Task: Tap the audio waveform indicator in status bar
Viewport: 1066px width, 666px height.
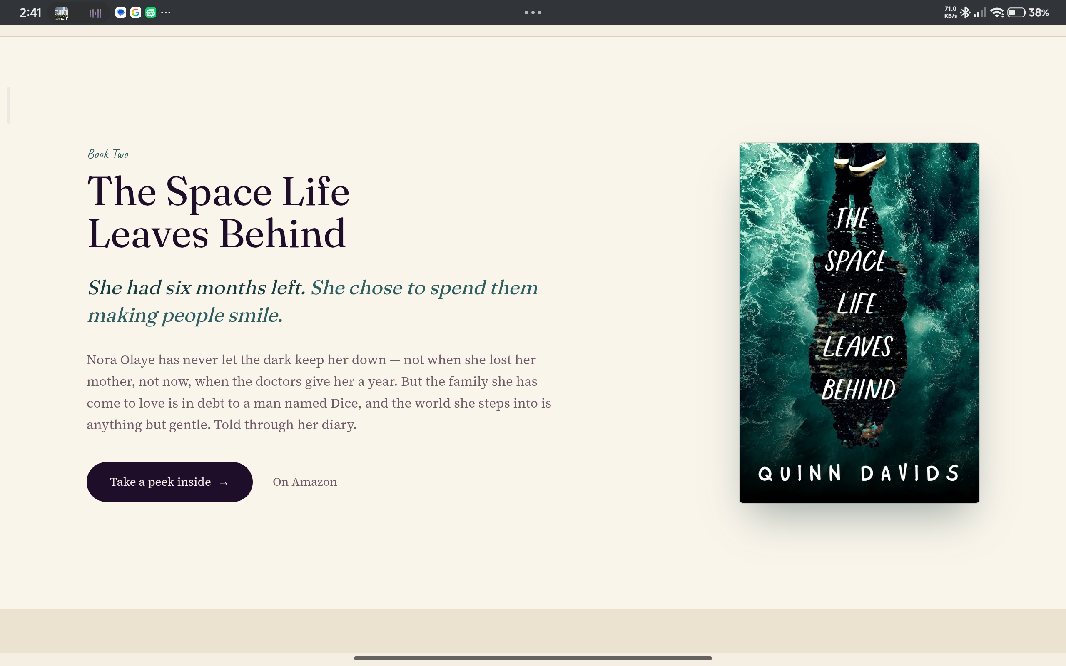Action: click(96, 13)
